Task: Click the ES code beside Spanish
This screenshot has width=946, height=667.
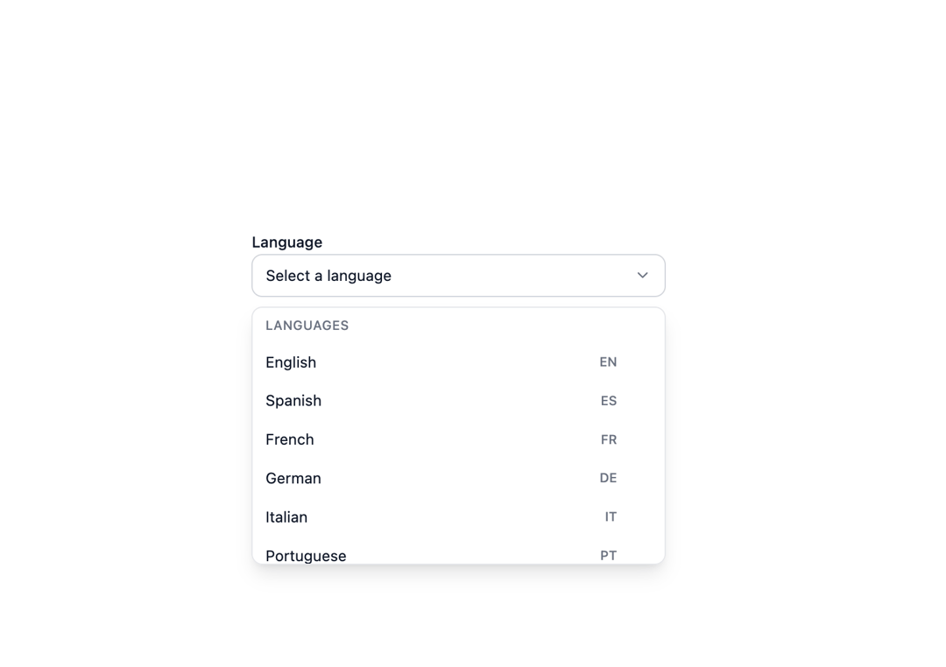Action: pyautogui.click(x=609, y=401)
